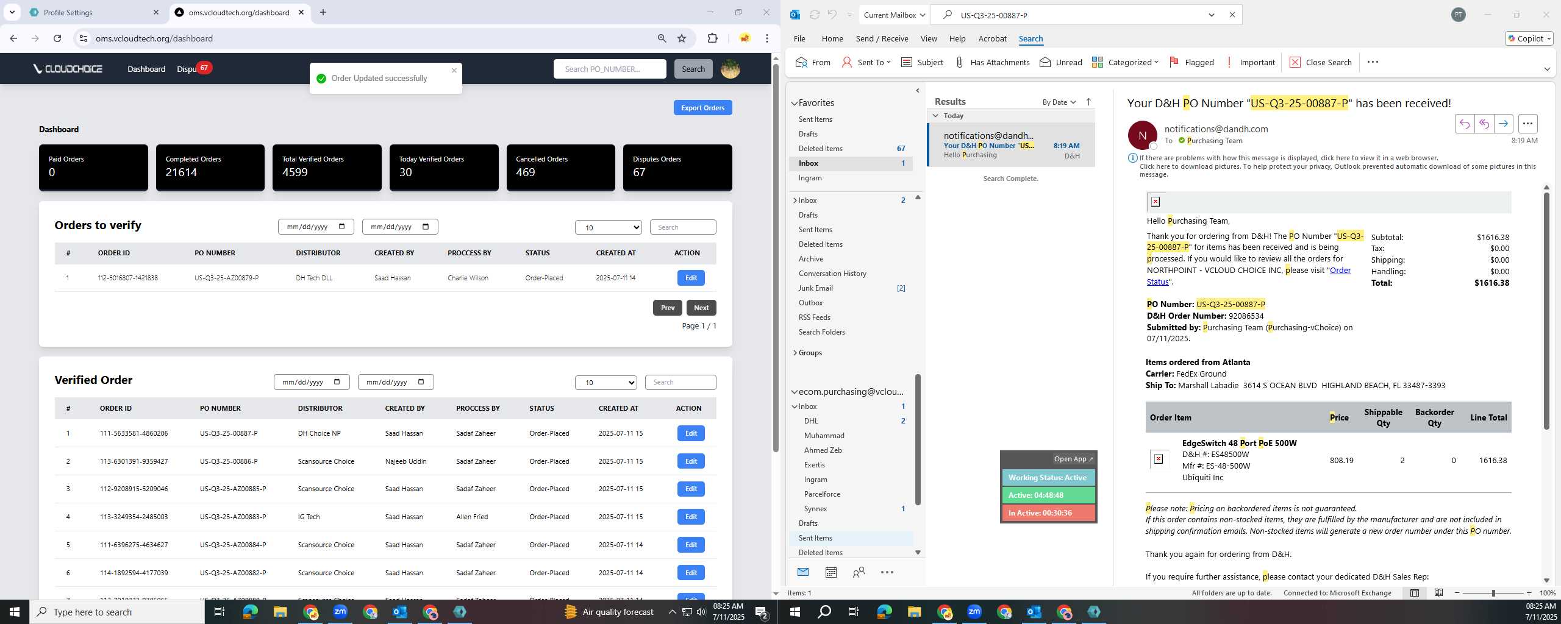
Task: Open Current Mailbox scope dropdown
Action: [x=895, y=15]
